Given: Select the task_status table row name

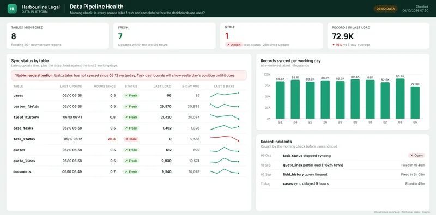Looking at the screenshot, I should pos(24,139).
